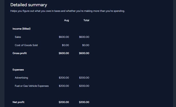Click the Aug Sales amount $600.00
176x107 pixels.
pos(64,37)
